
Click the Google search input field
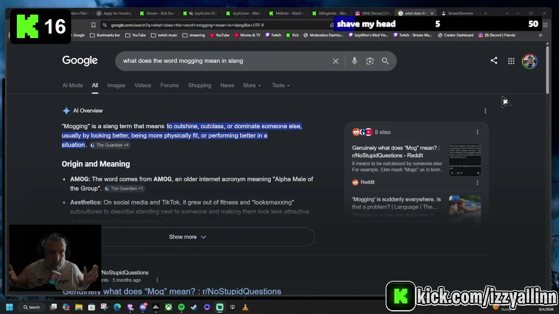[x=225, y=61]
